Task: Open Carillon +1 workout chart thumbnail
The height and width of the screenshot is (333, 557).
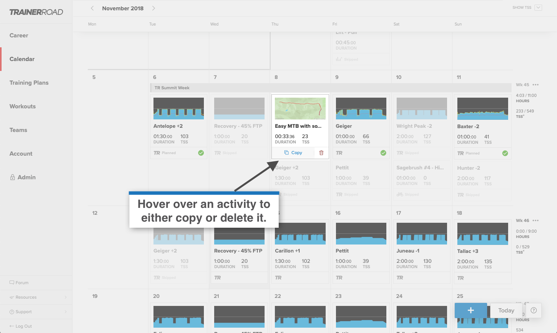Action: point(300,233)
